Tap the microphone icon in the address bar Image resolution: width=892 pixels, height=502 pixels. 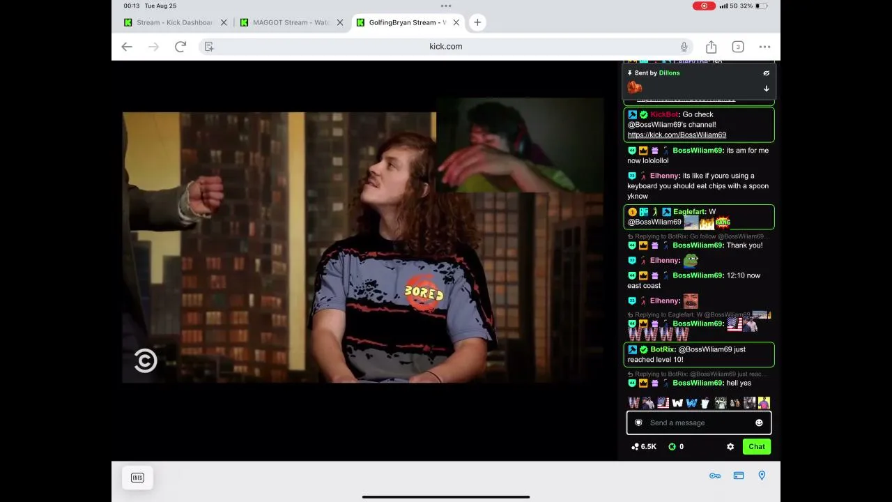click(x=684, y=47)
